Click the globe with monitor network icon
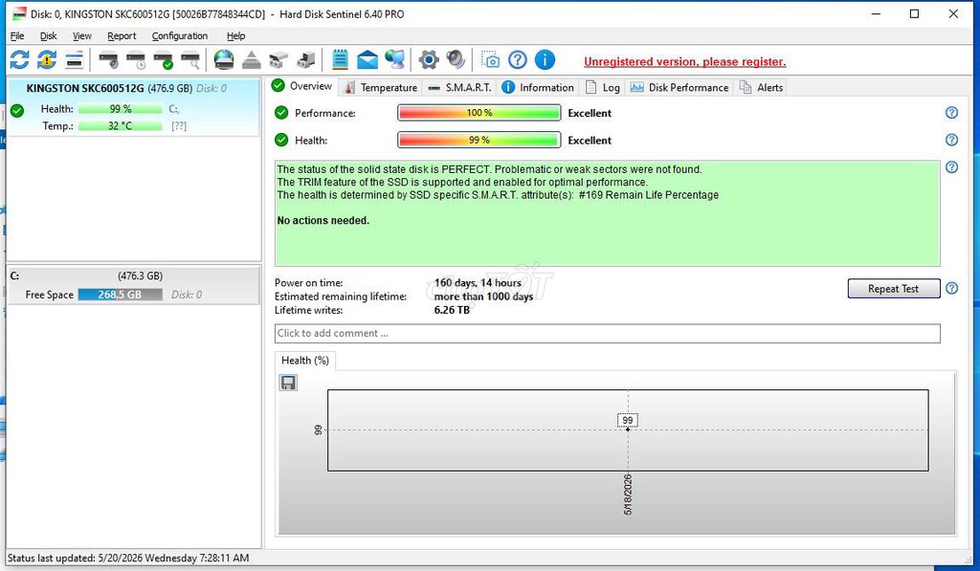 point(395,60)
